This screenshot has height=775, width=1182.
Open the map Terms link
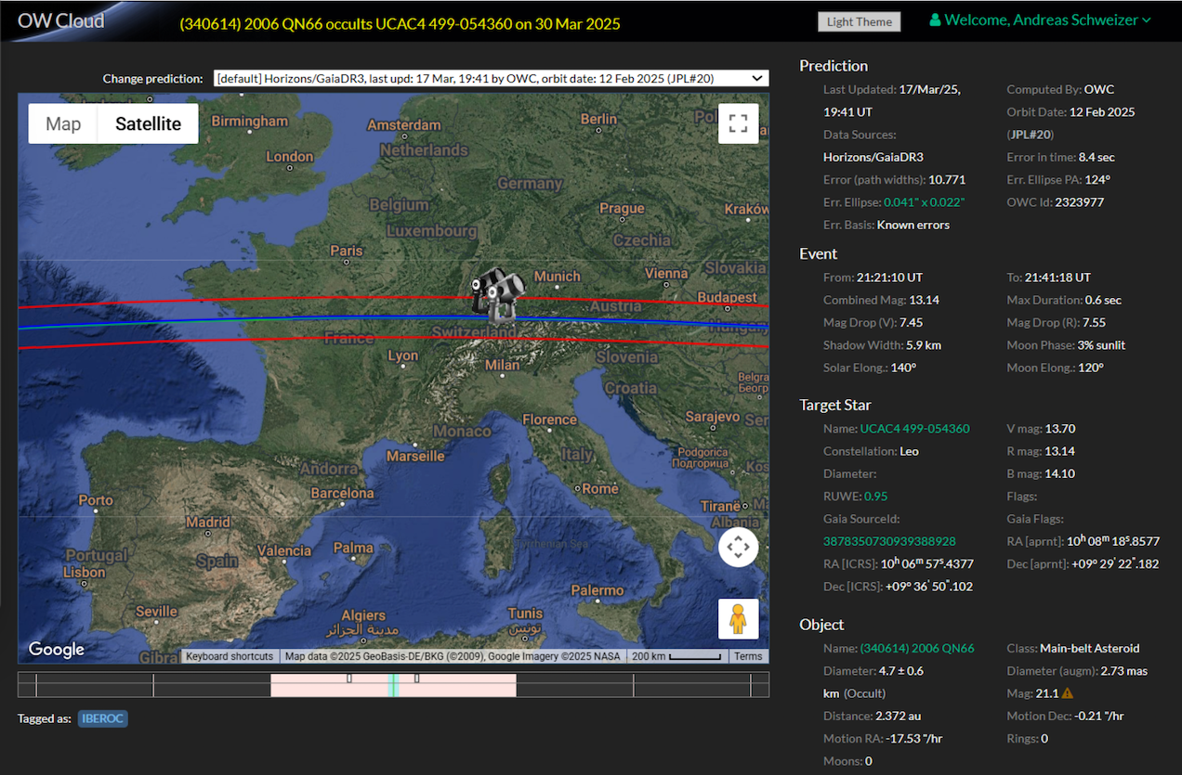click(748, 656)
